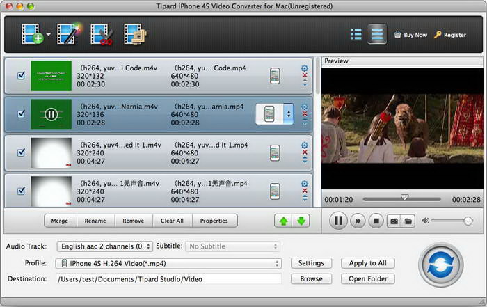Uncheck the first video Code.m4v checkbox
Screen dimensions: 487x307
[20, 75]
